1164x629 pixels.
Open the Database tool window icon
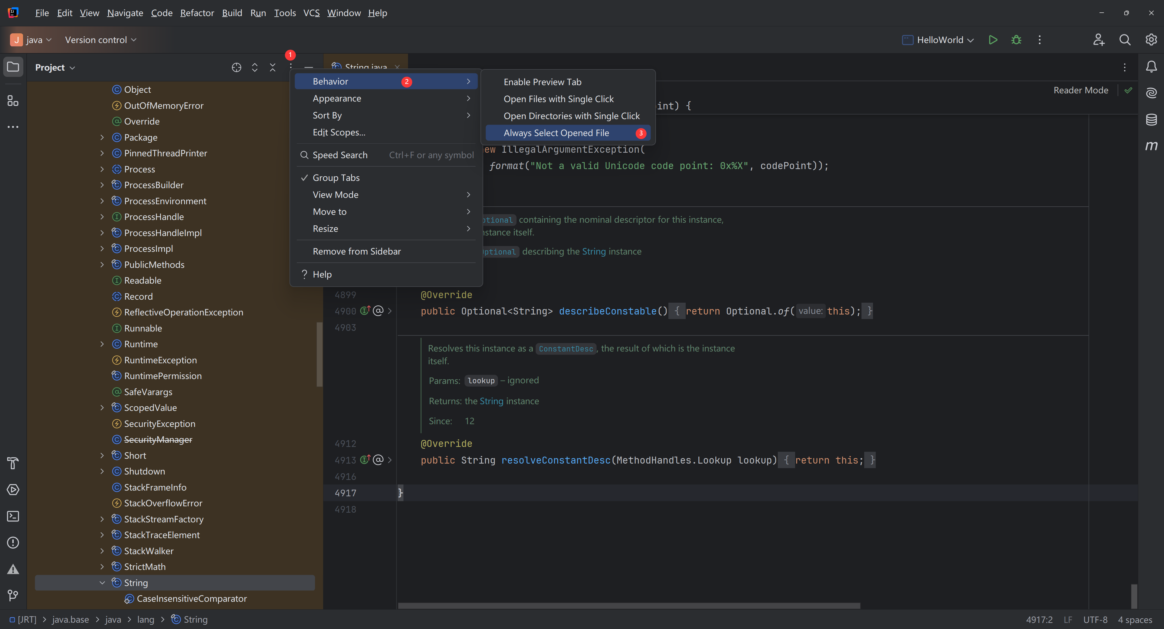click(x=1151, y=120)
